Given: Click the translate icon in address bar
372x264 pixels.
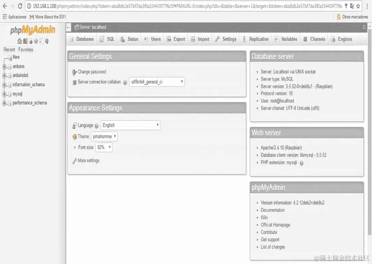Looking at the screenshot, I should click(352, 6).
